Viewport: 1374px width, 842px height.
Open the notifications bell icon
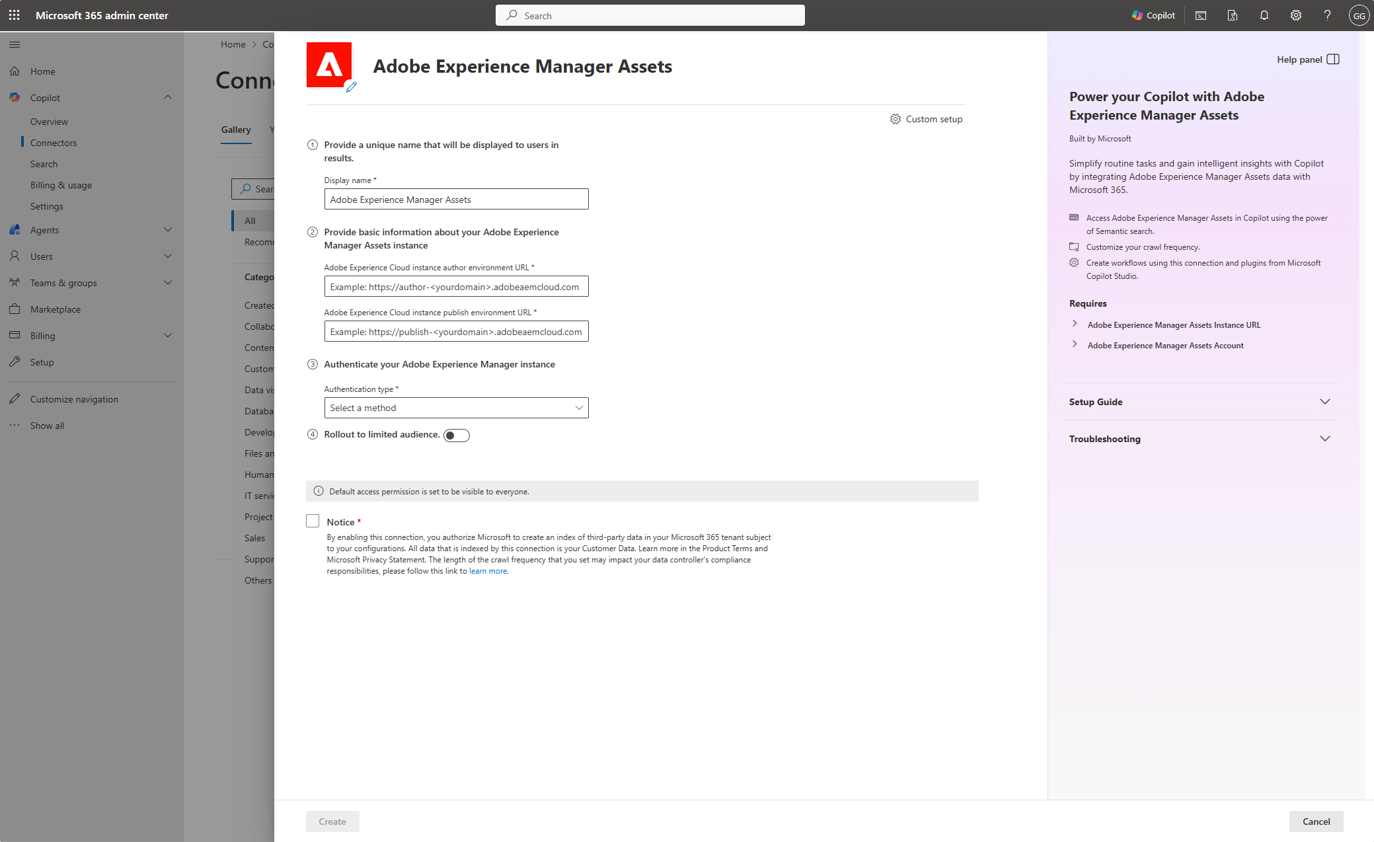click(x=1264, y=15)
